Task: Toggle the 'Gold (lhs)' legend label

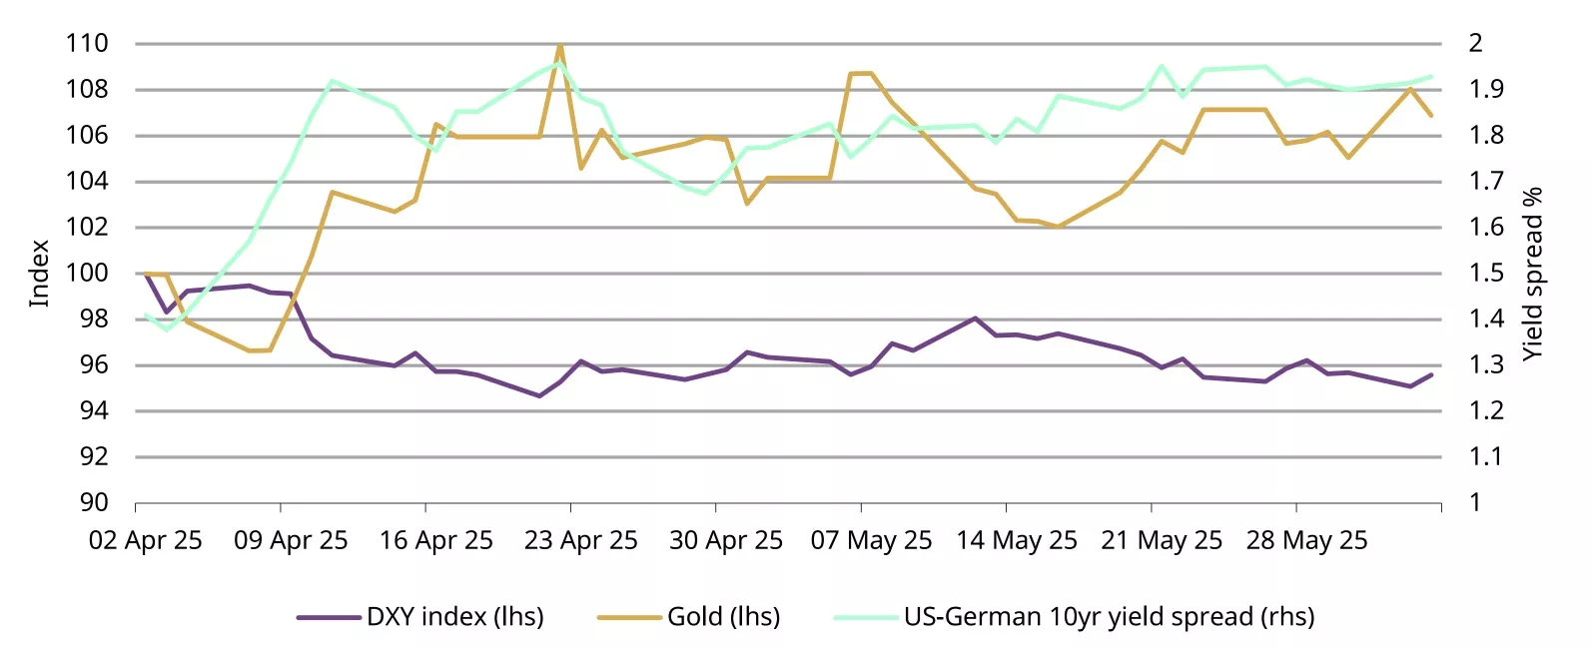Action: [x=724, y=617]
